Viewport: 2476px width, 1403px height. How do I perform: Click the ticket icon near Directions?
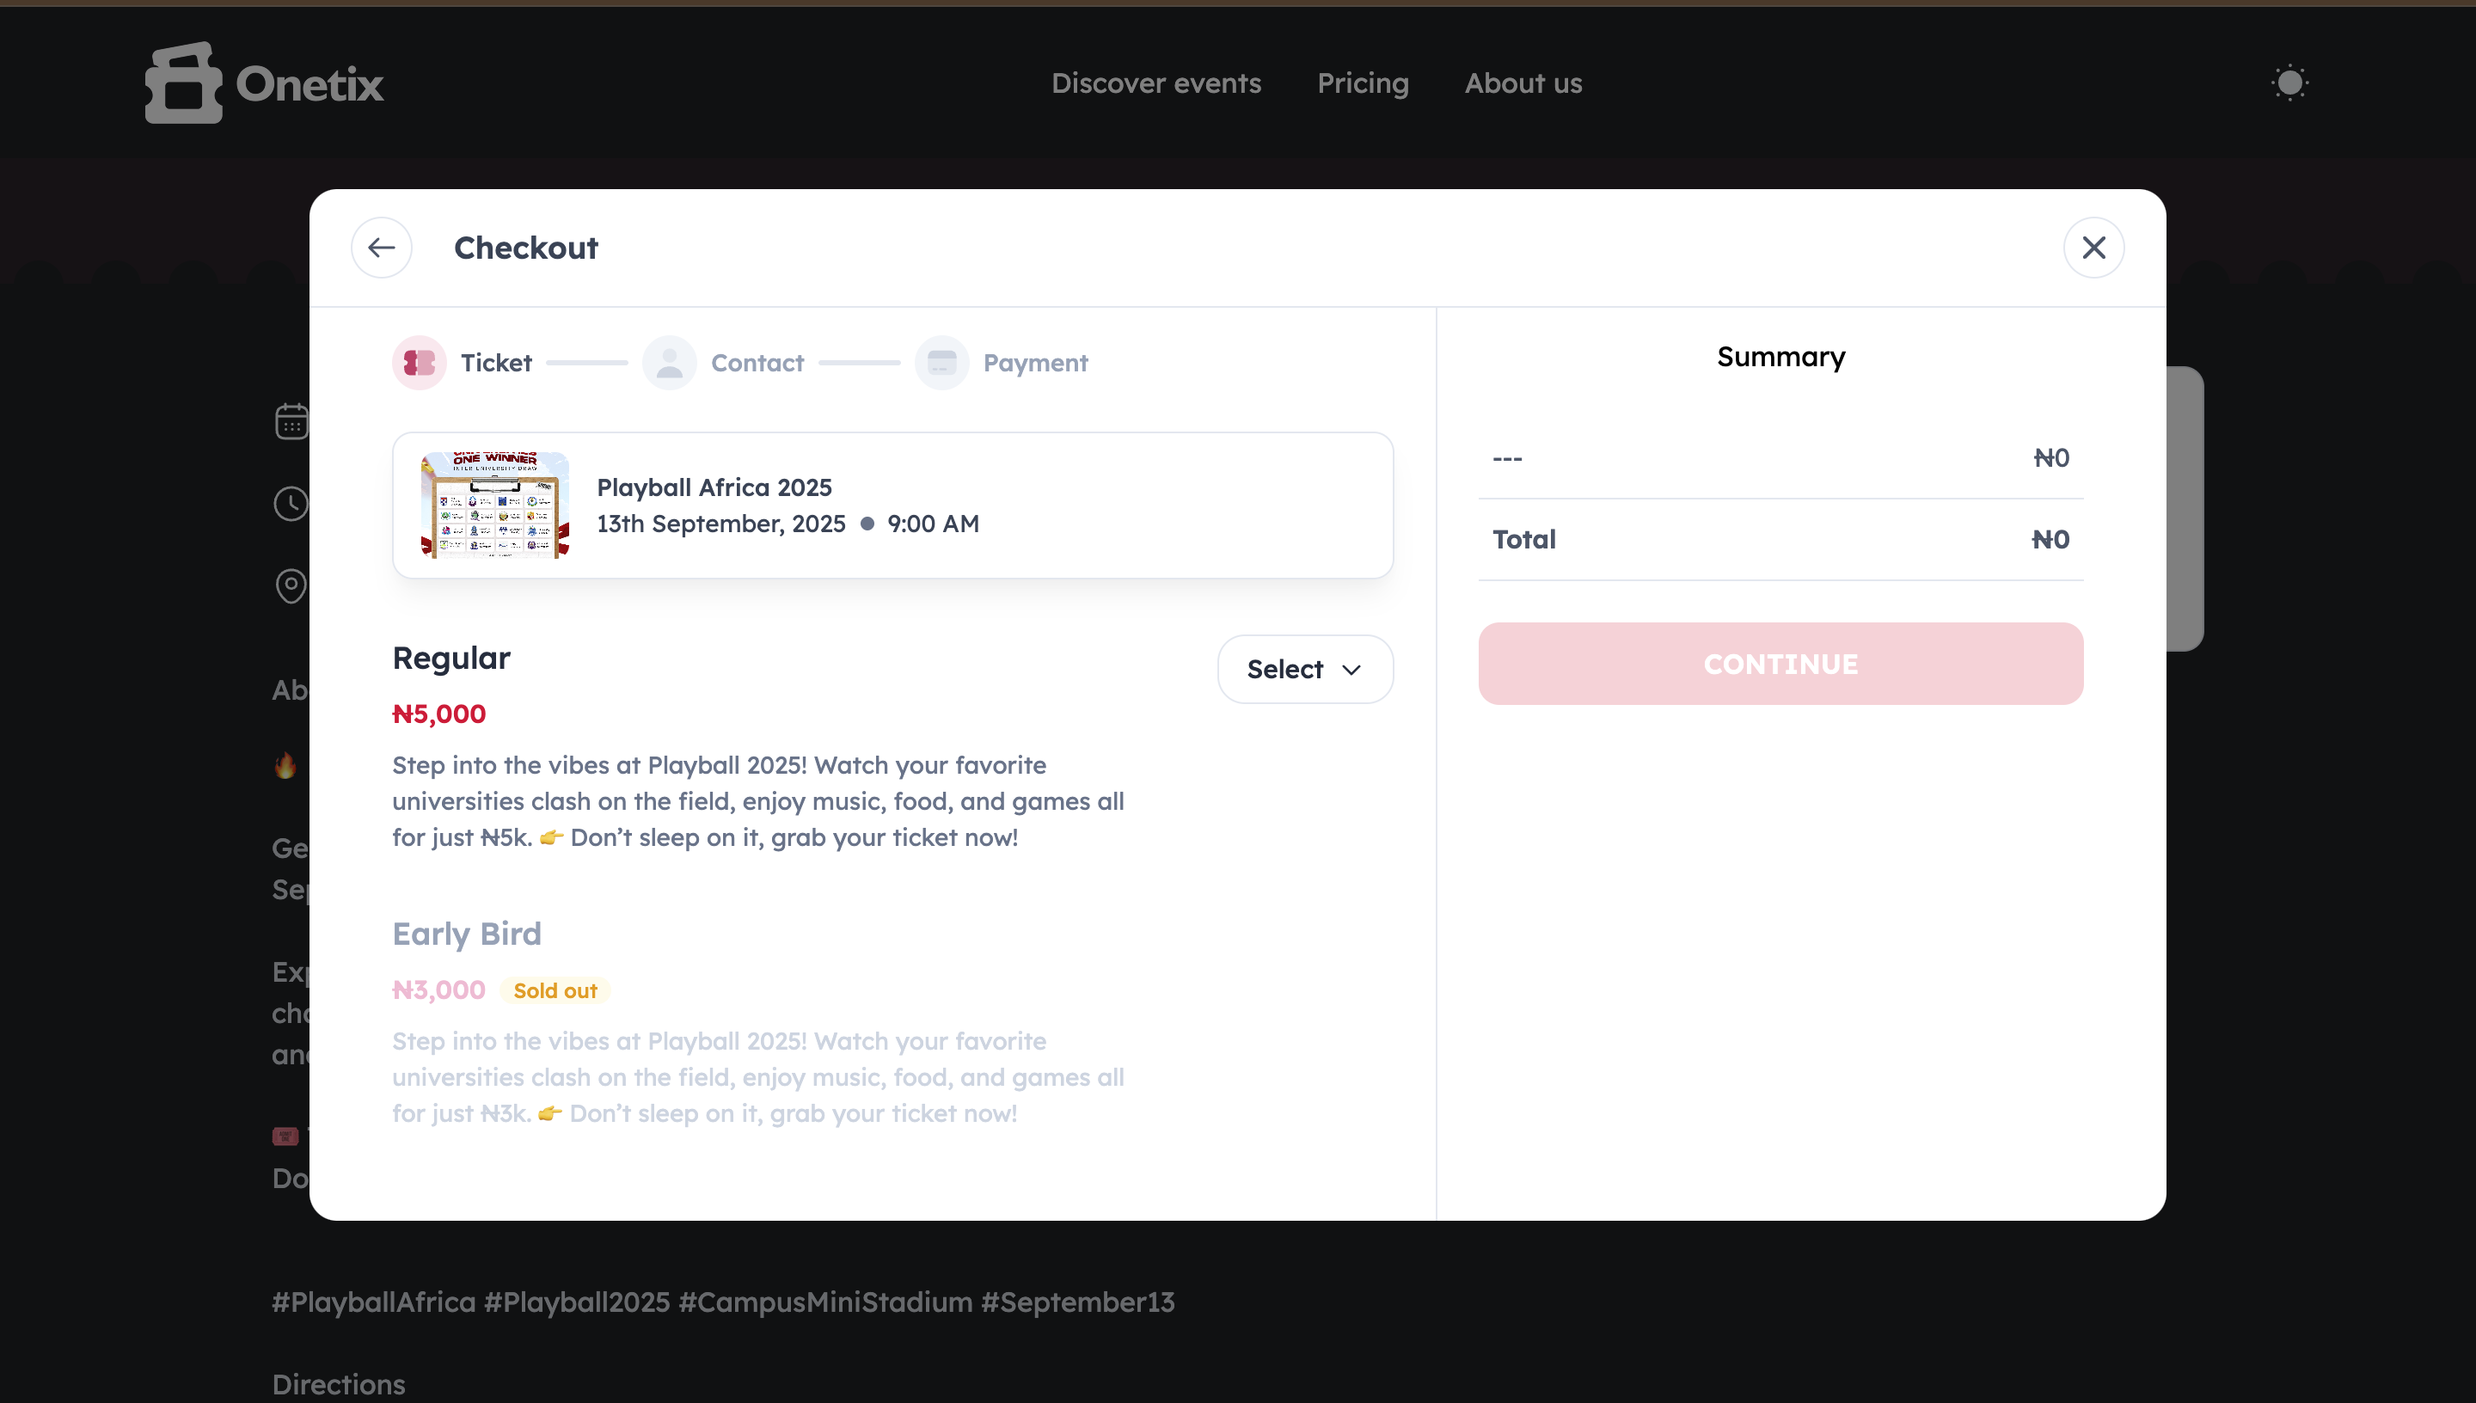[285, 1136]
